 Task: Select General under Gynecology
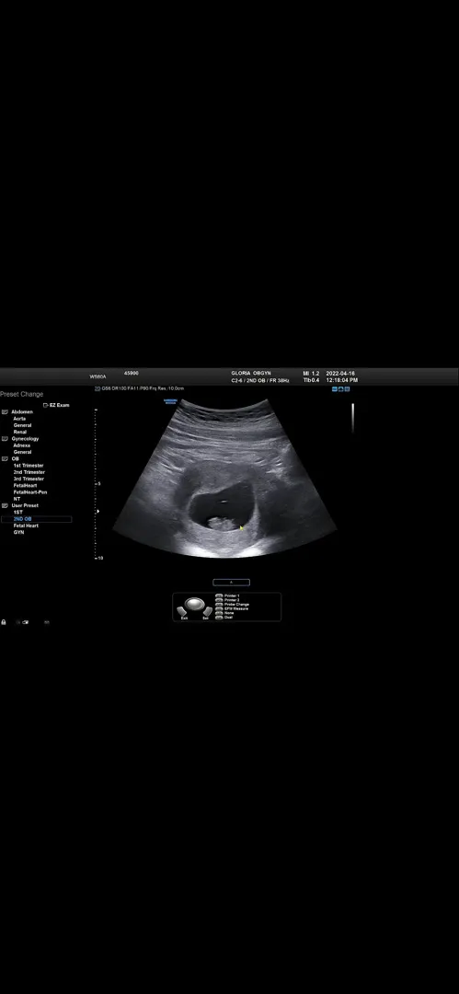pyautogui.click(x=22, y=452)
